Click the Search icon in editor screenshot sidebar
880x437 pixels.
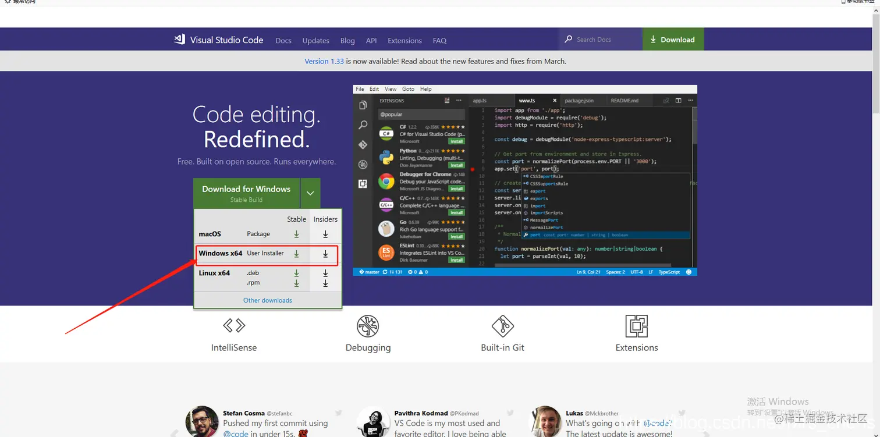click(363, 125)
